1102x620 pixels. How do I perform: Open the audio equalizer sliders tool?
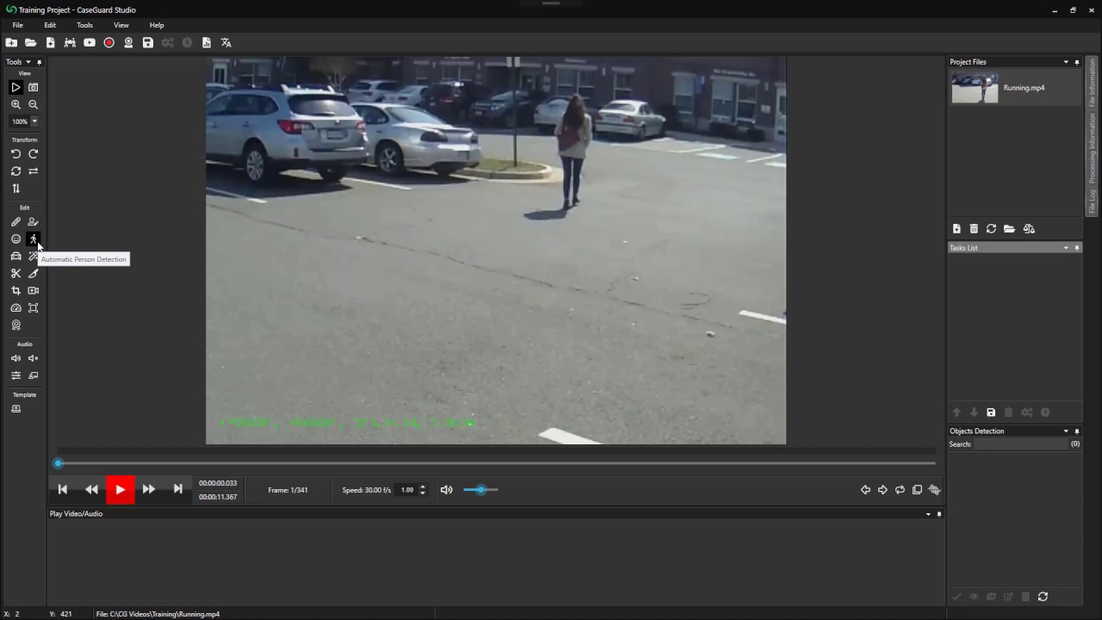15,375
